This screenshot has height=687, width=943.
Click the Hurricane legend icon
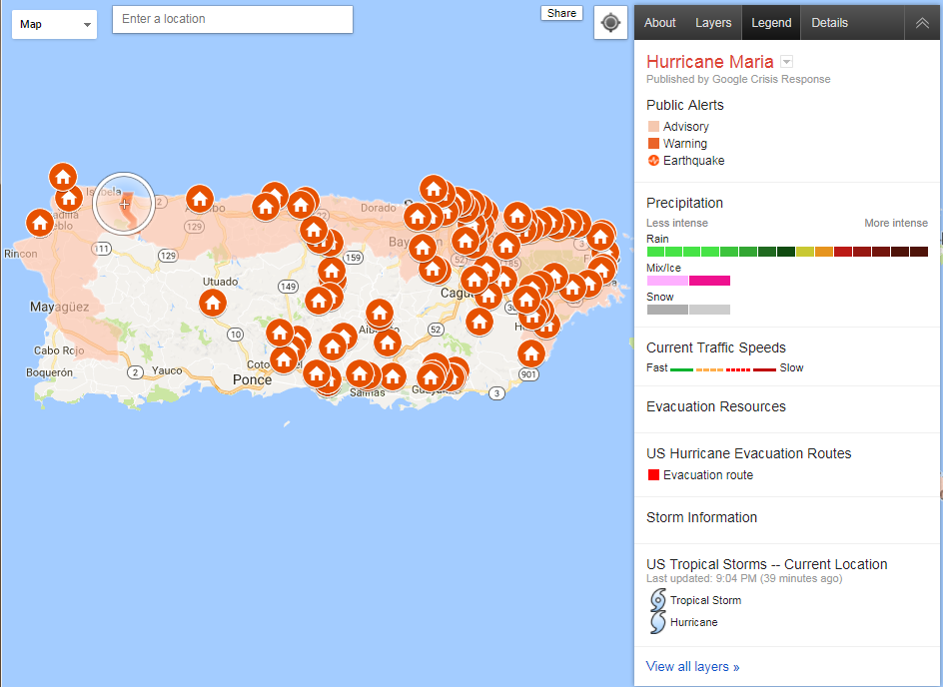[658, 622]
